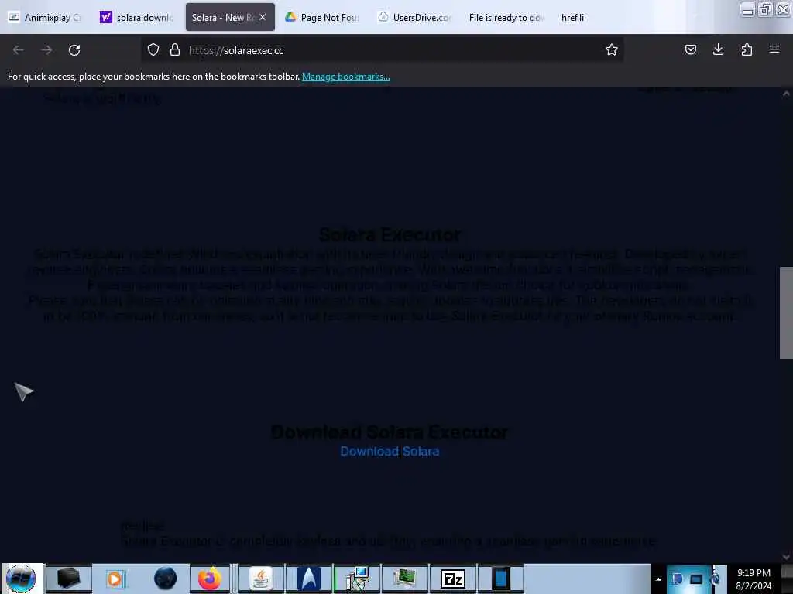Open the solara download Yahoo tab
Screen dimensions: 793x594
pyautogui.click(x=137, y=17)
